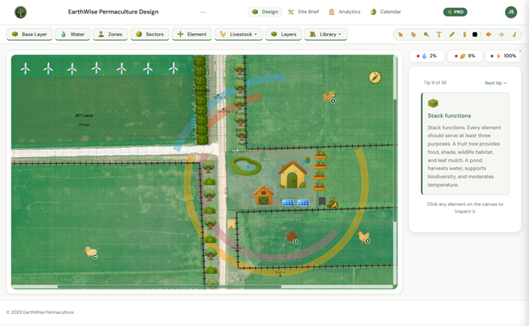The height and width of the screenshot is (326, 529).
Task: Click the canvas vertical scrollbar
Action: pyautogui.click(x=395, y=160)
